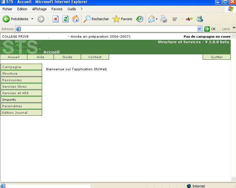Open the Structure sidebar item
The image size is (236, 188).
pyautogui.click(x=21, y=74)
